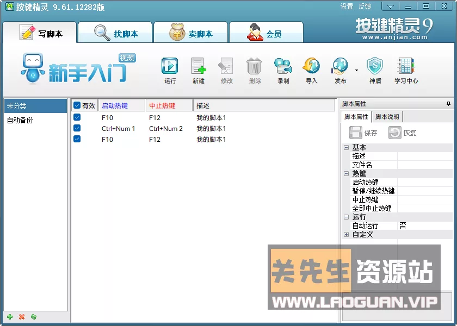Image resolution: width=457 pixels, height=326 pixels.
Task: Switch to the 脚本说明 tab
Action: (387, 116)
